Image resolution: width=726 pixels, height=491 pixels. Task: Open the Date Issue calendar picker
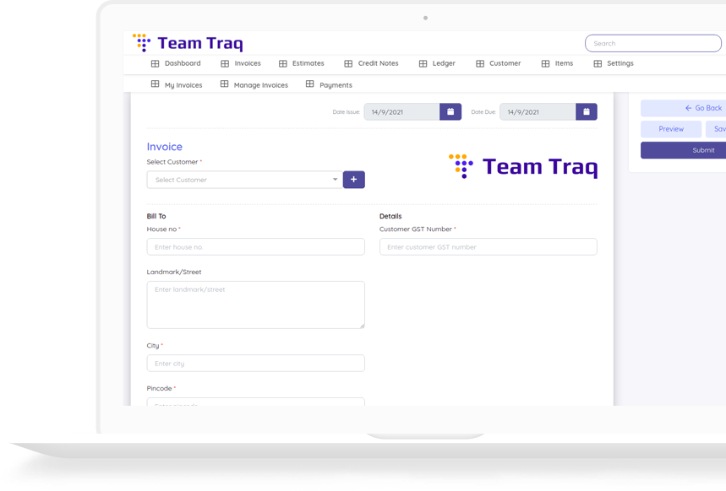(450, 111)
